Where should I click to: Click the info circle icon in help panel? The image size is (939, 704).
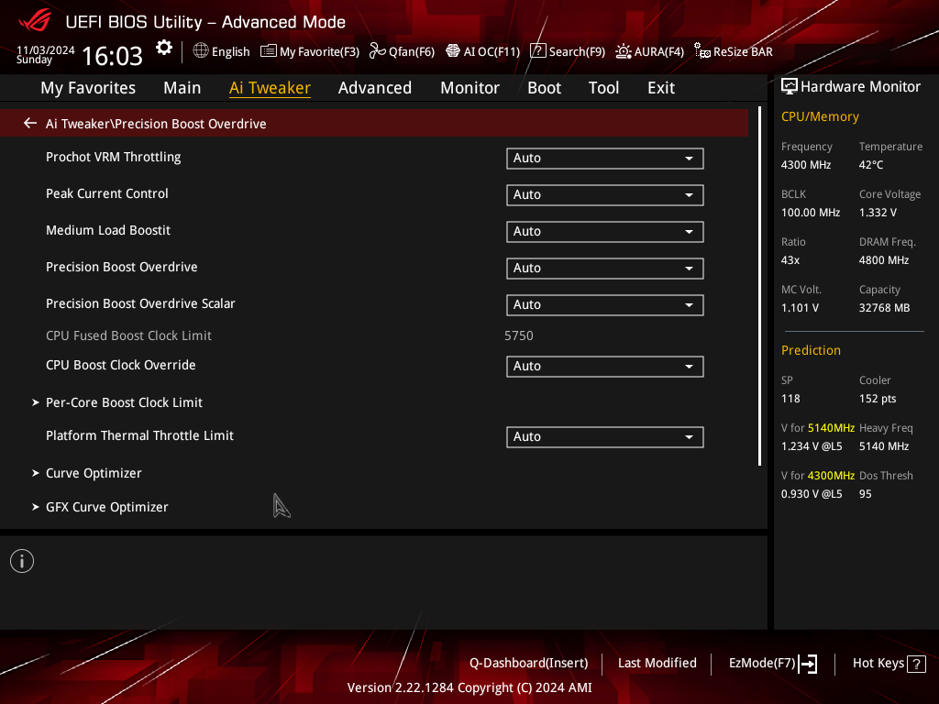(x=22, y=561)
